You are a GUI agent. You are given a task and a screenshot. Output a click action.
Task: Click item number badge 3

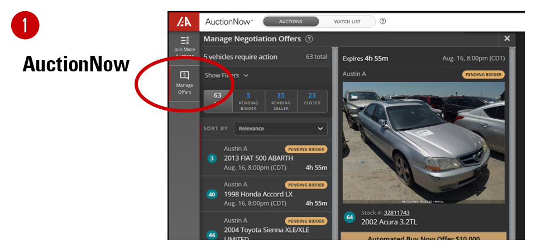point(212,158)
